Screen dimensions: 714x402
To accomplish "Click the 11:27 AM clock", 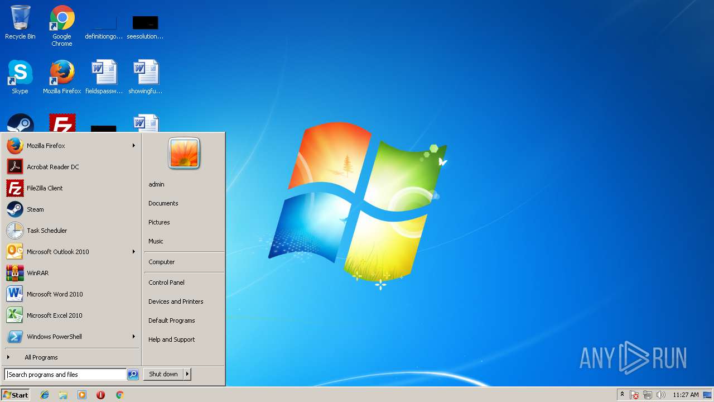I will [686, 395].
